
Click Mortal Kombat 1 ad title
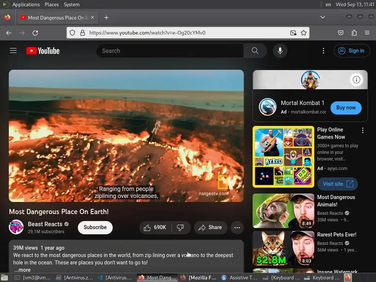tap(303, 103)
